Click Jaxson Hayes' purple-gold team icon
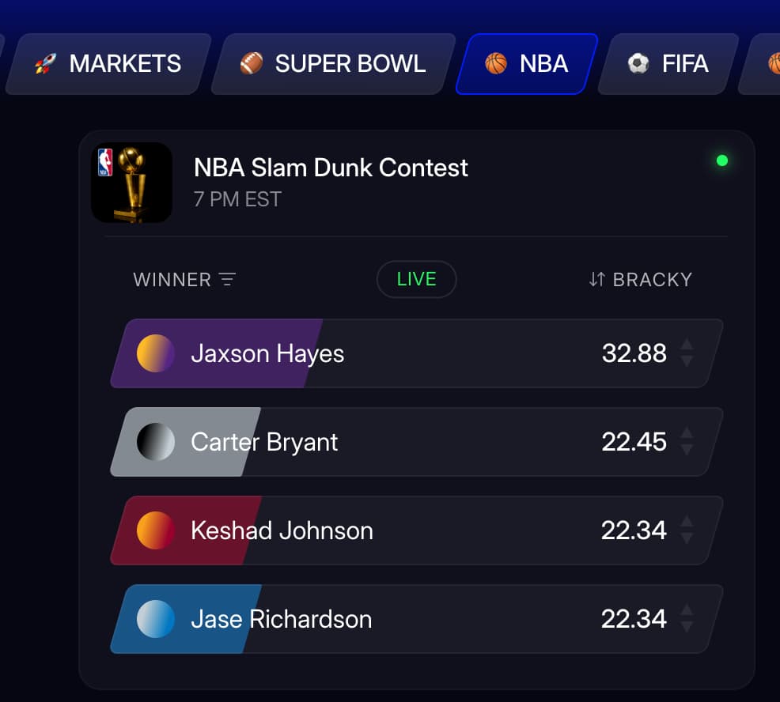Viewport: 780px width, 702px height. point(156,353)
